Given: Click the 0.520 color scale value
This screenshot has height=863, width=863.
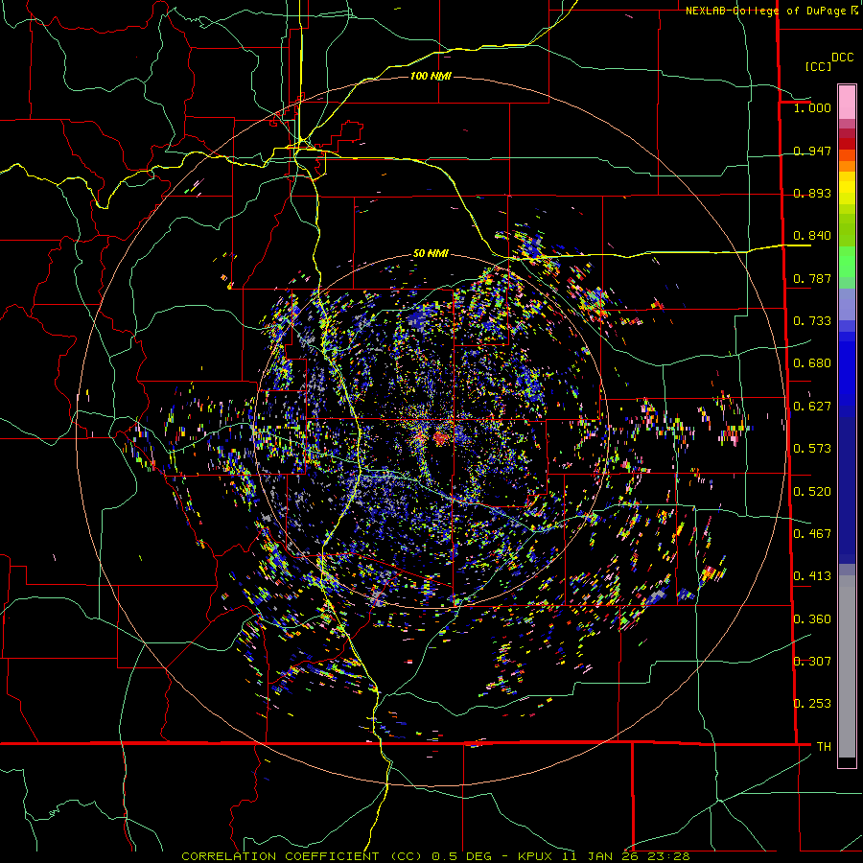Looking at the screenshot, I should pyautogui.click(x=812, y=492).
